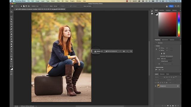This screenshot has height=107, width=191.
Task: Select the History Brush tool
Action: (11, 37)
